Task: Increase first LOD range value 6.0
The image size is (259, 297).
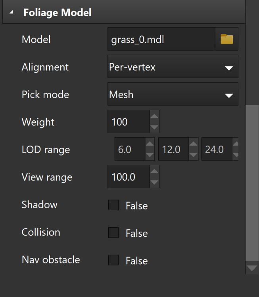Action: pyautogui.click(x=150, y=144)
